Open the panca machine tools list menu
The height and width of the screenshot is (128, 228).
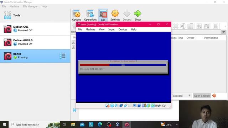[x=63, y=56]
